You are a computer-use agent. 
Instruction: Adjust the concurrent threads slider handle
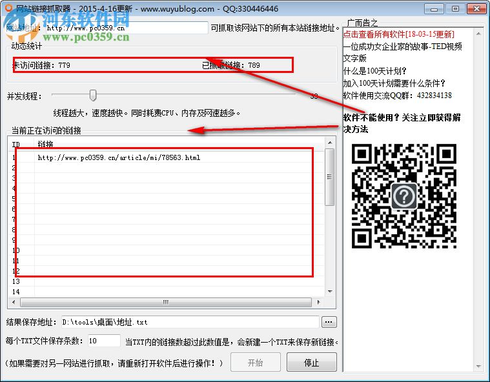point(93,95)
